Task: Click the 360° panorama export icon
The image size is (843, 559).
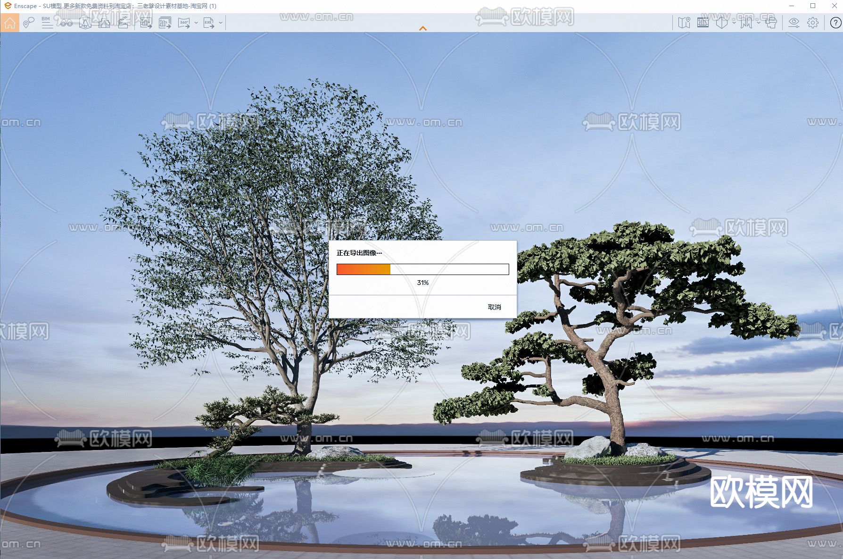Action: 184,22
